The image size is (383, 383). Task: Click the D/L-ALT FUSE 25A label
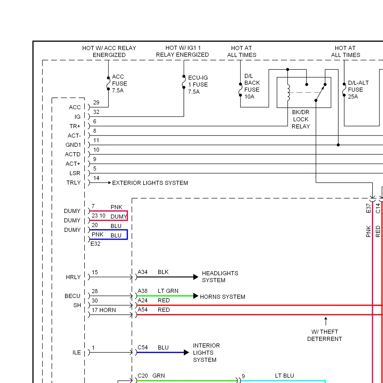tap(358, 90)
